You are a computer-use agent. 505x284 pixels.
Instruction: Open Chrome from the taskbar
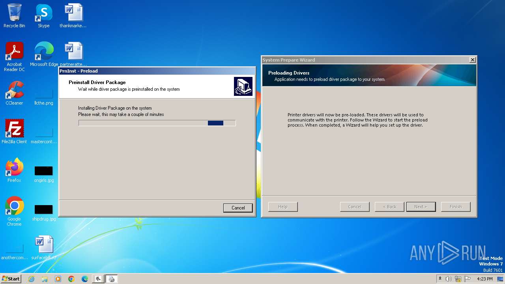tap(71, 279)
